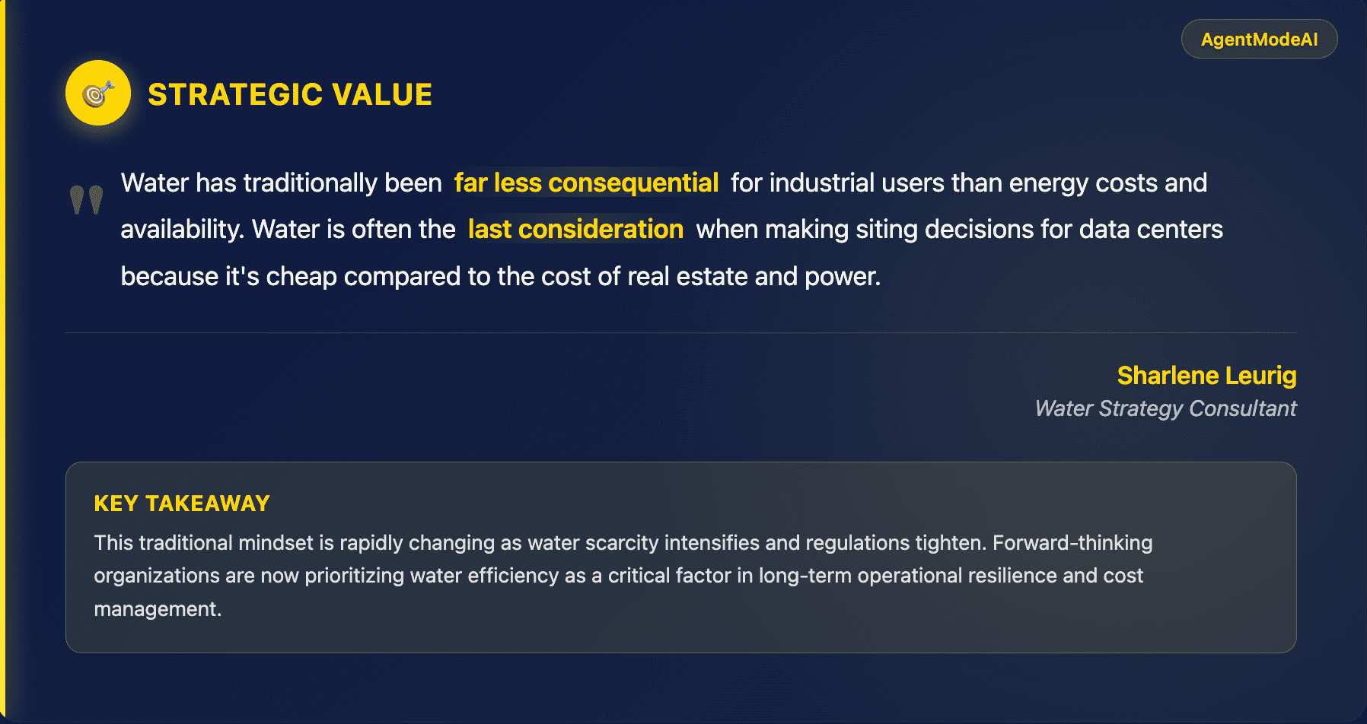Click the Forward-thinking text in takeaway box
Screen dimensions: 1367x724
1072,543
